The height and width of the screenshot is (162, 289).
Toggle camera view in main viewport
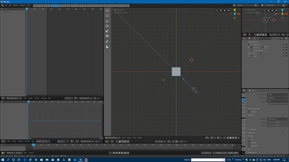point(221,10)
